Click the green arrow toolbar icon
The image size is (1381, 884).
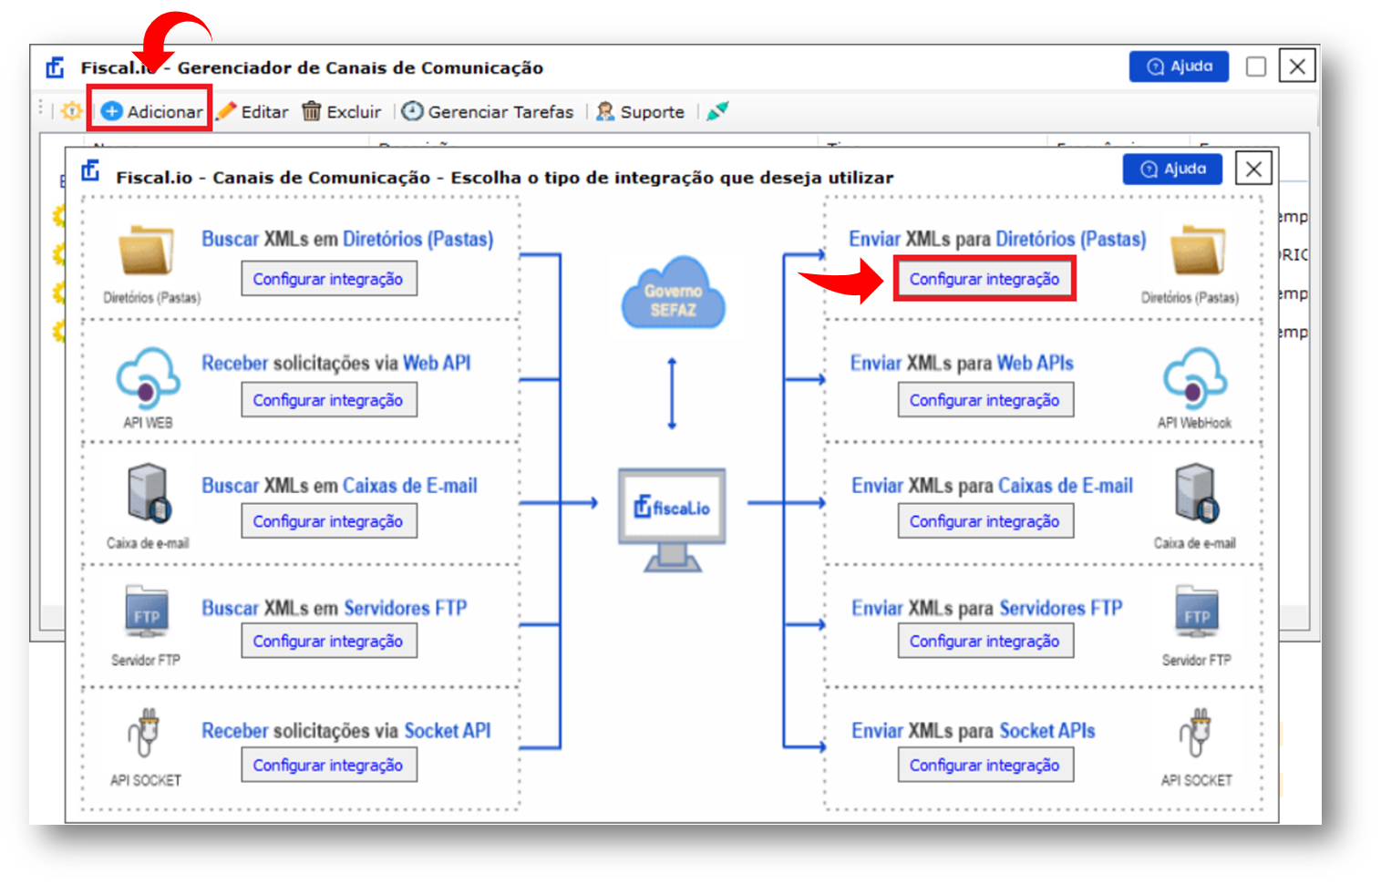click(x=717, y=111)
